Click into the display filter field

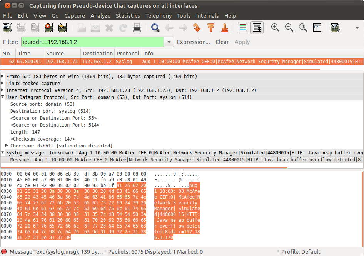[92, 42]
